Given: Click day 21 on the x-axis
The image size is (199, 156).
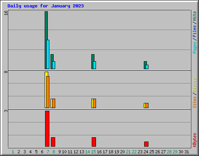Looking at the screenshot, I should pos(128,152).
